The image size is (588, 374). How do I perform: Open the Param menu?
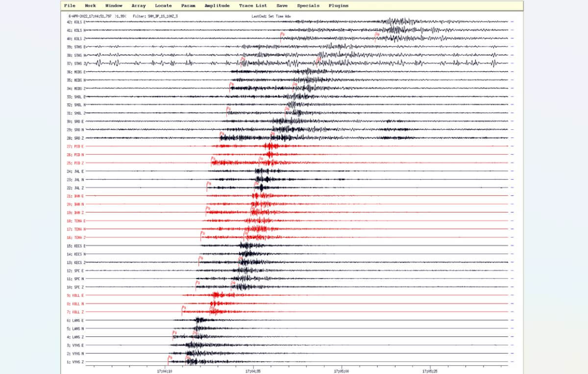tap(188, 6)
